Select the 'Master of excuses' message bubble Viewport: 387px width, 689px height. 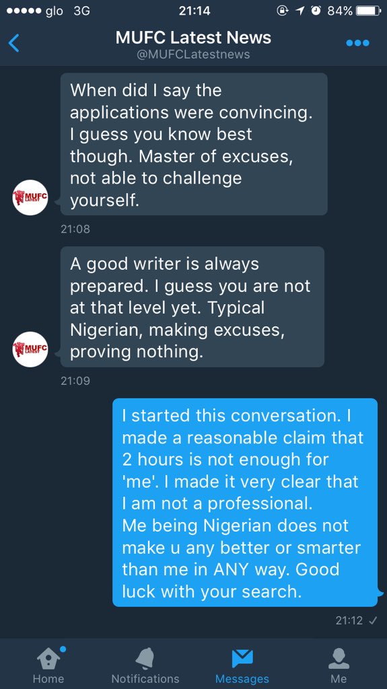(194, 144)
